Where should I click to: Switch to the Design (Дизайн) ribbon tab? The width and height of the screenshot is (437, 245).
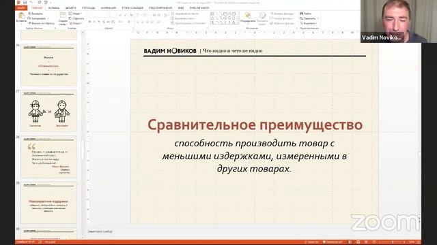[x=71, y=8]
